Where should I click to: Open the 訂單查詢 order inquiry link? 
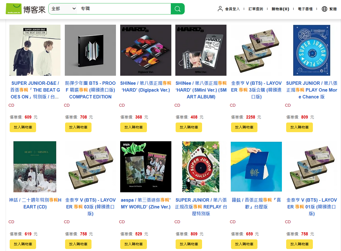pyautogui.click(x=256, y=9)
